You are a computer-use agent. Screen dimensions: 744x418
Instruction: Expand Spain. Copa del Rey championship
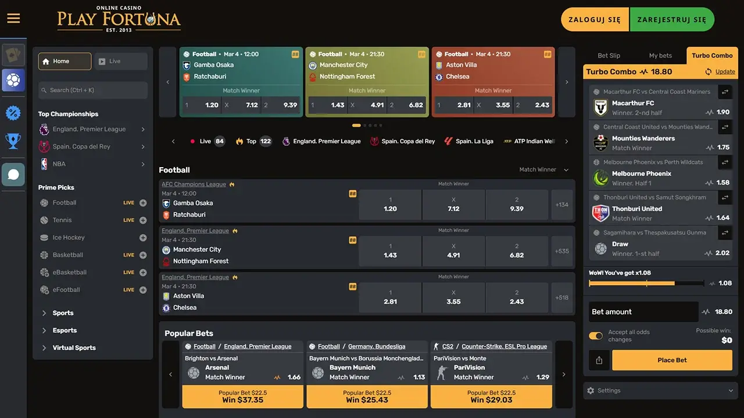pyautogui.click(x=92, y=147)
